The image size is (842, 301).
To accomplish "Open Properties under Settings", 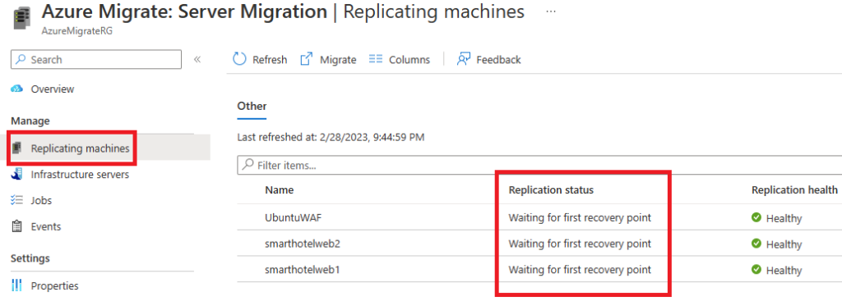I will [55, 285].
